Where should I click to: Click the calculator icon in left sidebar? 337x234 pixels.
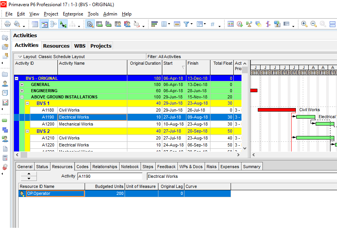[5, 158]
